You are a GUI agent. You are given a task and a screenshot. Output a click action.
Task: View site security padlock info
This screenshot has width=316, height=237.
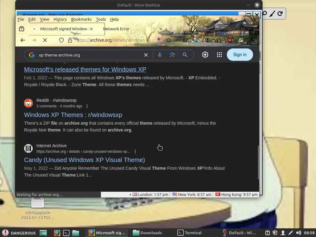(x=70, y=40)
